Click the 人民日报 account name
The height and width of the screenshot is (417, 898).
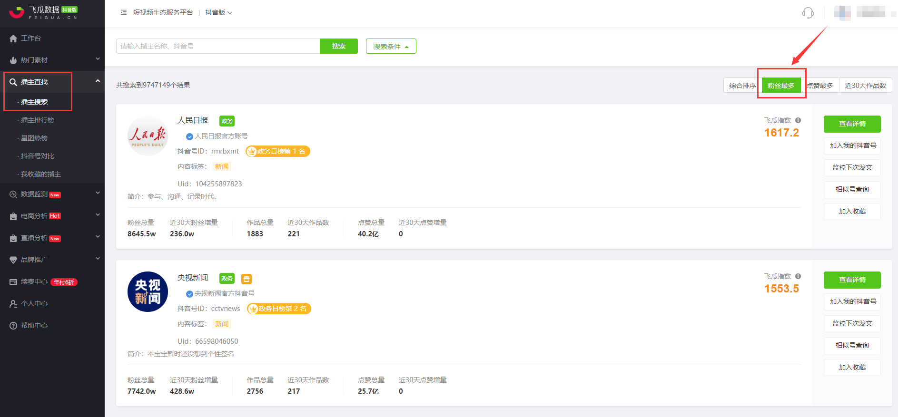[x=193, y=120]
